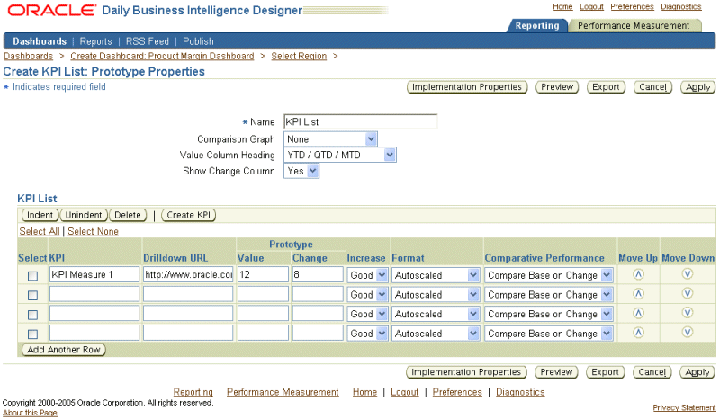Click the Prototype Value field containing 12
720x419 pixels.
coord(263,274)
